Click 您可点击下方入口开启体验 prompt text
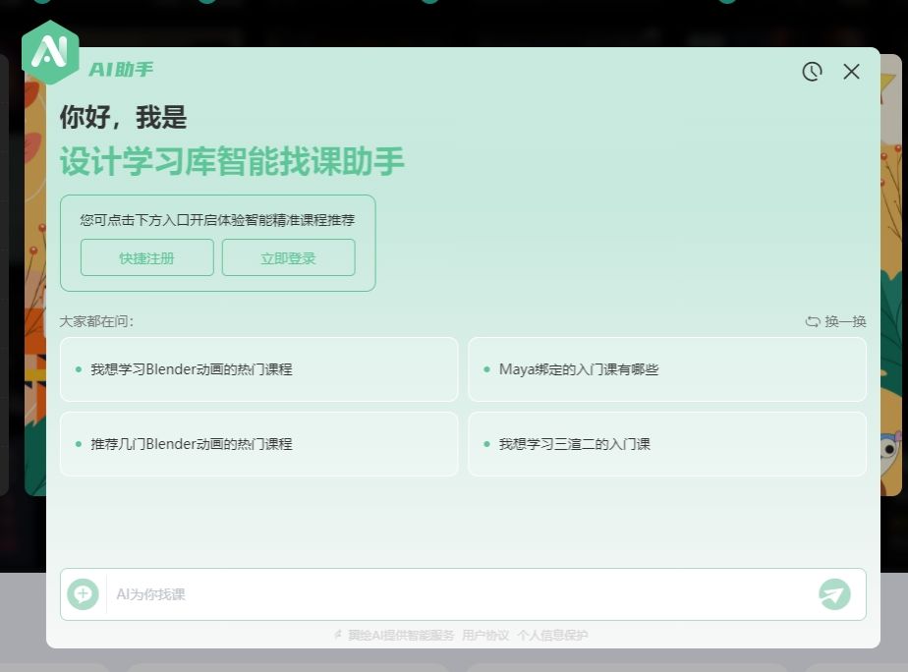The height and width of the screenshot is (672, 908). pos(217,220)
